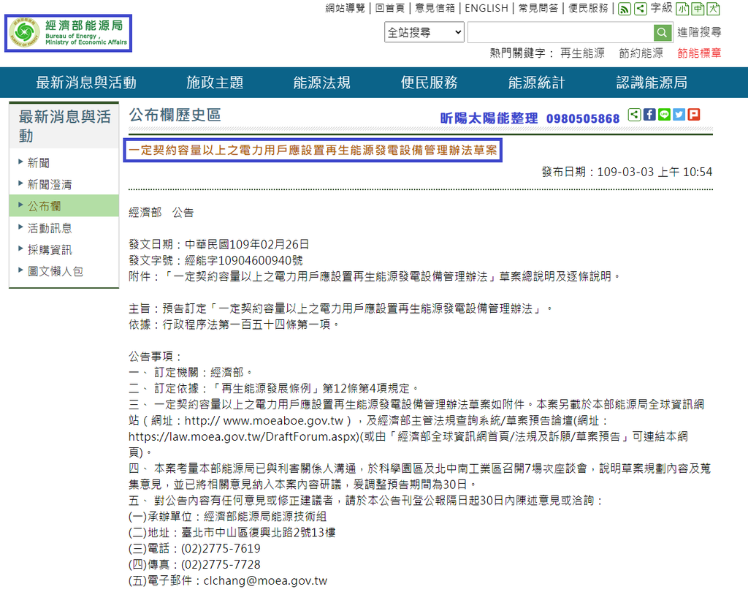Open 常見問答 FAQ link

(x=538, y=8)
